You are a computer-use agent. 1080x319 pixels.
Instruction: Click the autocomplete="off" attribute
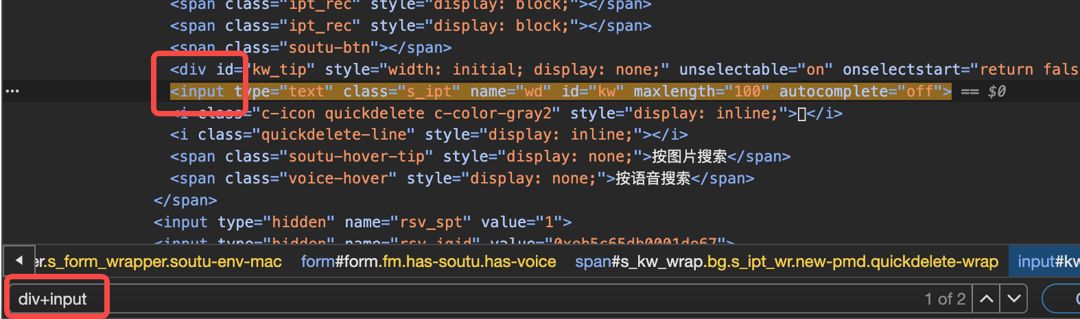(x=860, y=91)
